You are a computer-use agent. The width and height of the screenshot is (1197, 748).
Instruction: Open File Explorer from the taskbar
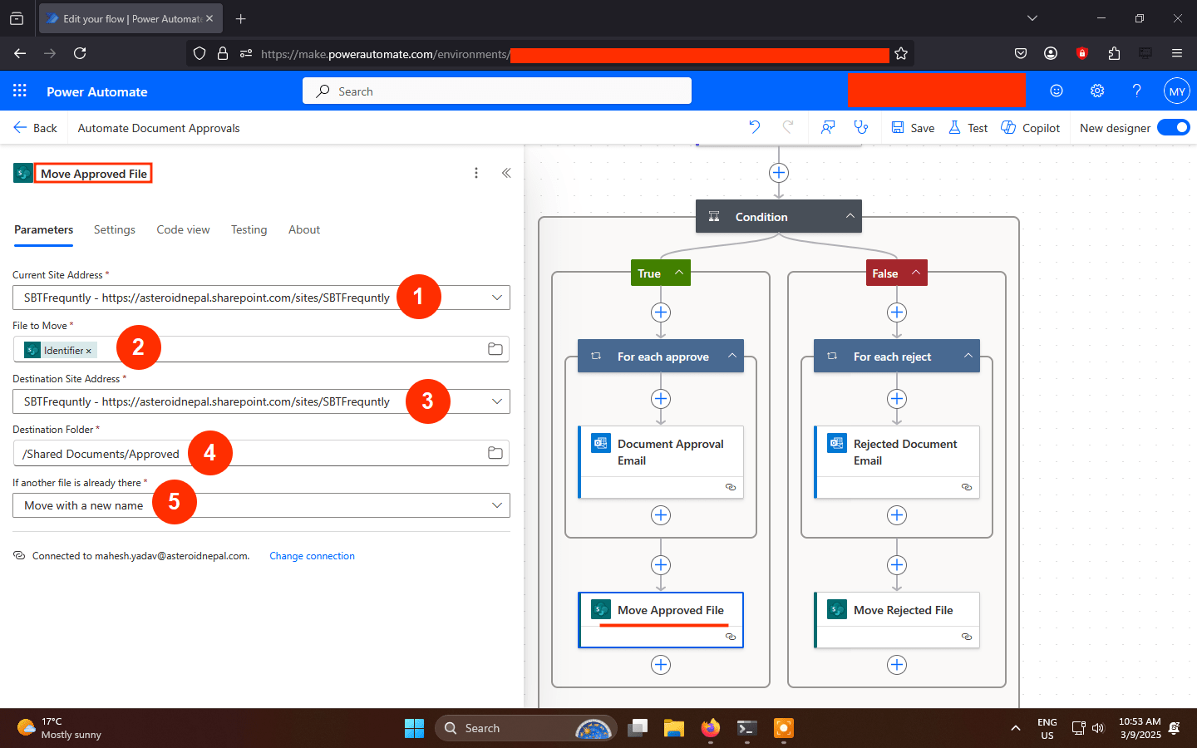click(673, 728)
